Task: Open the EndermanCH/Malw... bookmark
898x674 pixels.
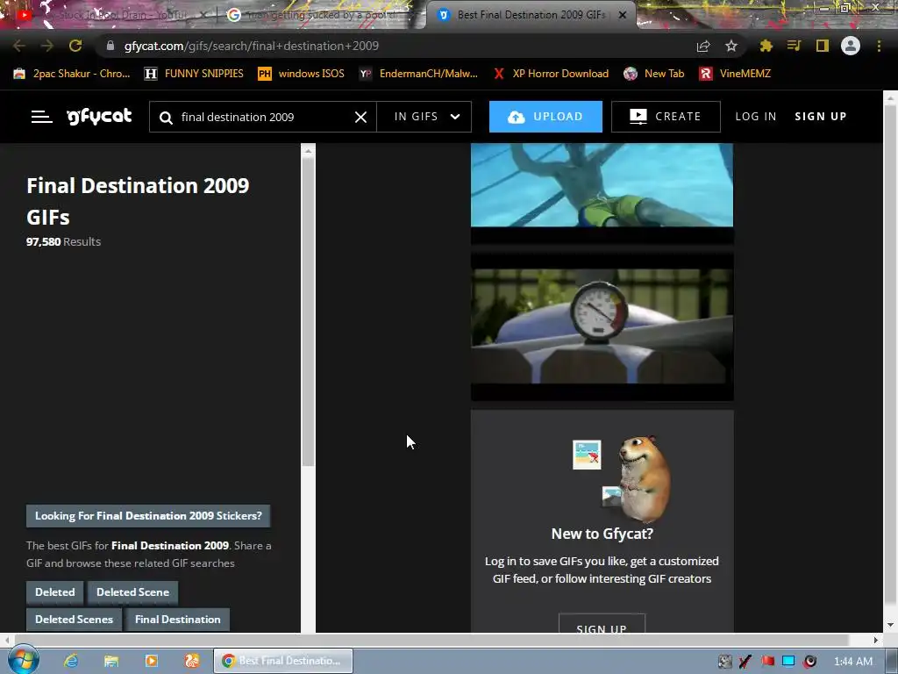Action: click(418, 74)
